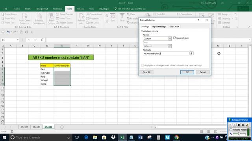
Task: Select the Settings tab in Data Validation
Action: coord(145,27)
